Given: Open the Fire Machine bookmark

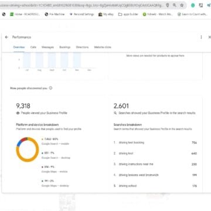Looking at the screenshot, I should tap(55, 14).
